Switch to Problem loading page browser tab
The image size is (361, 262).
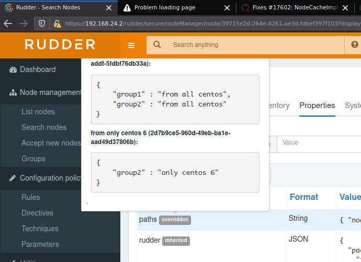pyautogui.click(x=177, y=8)
